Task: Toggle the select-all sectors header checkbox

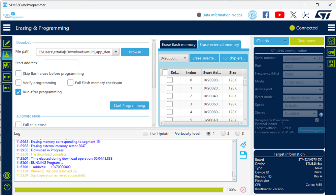Action: tap(165, 72)
